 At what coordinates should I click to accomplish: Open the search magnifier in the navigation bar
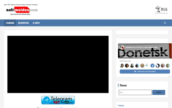point(165,23)
